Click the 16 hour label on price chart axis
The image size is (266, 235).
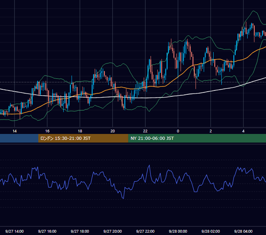[x=47, y=131]
